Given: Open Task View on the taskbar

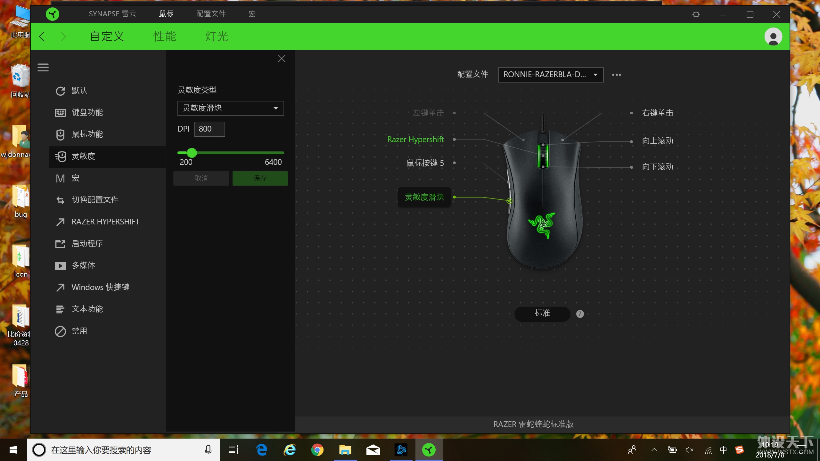Looking at the screenshot, I should click(233, 450).
